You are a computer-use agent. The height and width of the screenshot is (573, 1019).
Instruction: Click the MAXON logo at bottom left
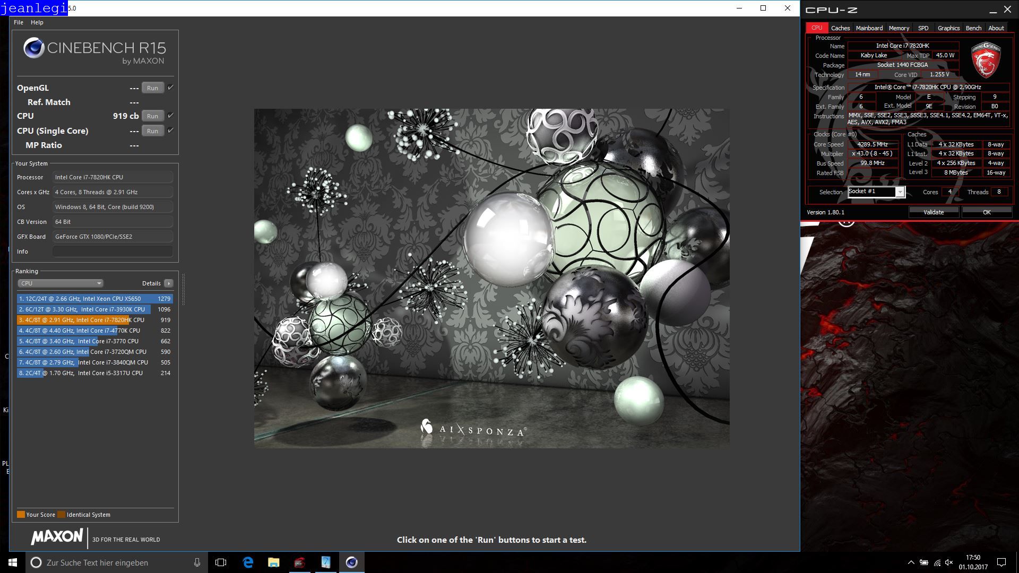[x=57, y=537]
